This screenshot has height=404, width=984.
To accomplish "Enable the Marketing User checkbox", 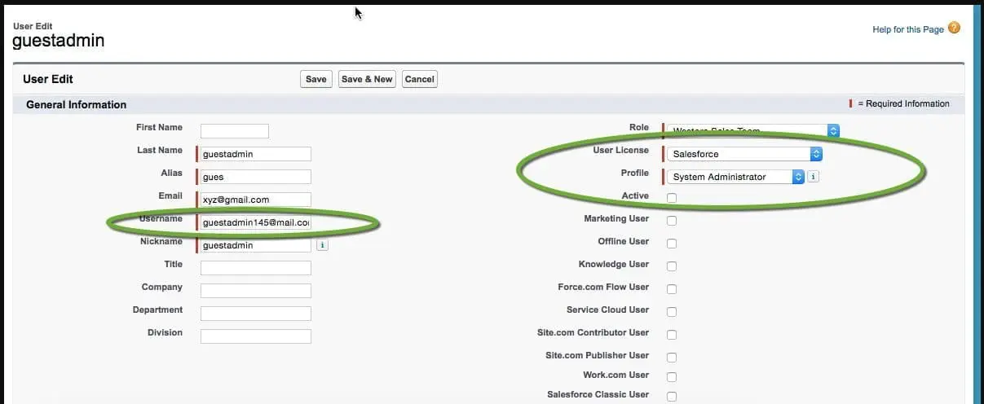I will 672,221.
